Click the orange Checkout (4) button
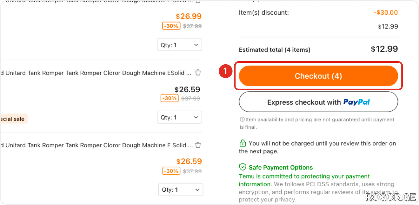This screenshot has width=419, height=205. [x=318, y=76]
